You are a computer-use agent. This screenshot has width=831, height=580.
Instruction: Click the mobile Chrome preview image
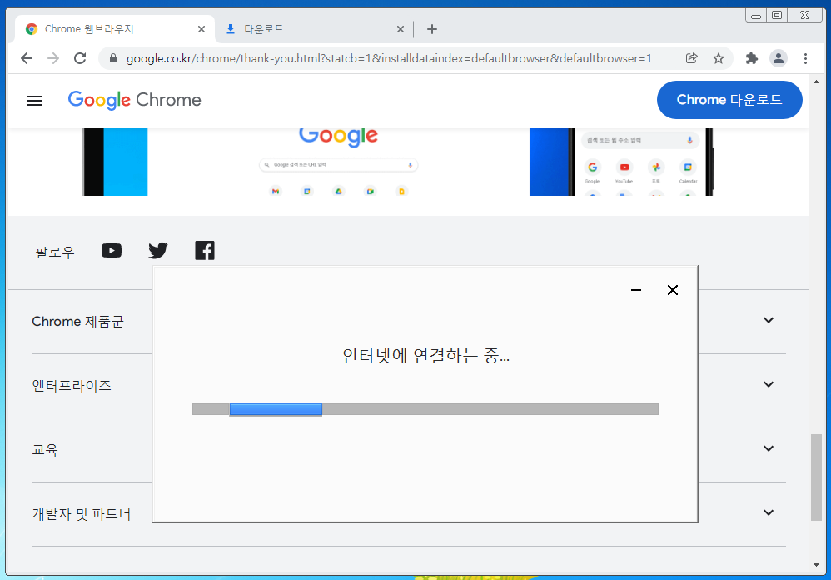[x=621, y=161]
